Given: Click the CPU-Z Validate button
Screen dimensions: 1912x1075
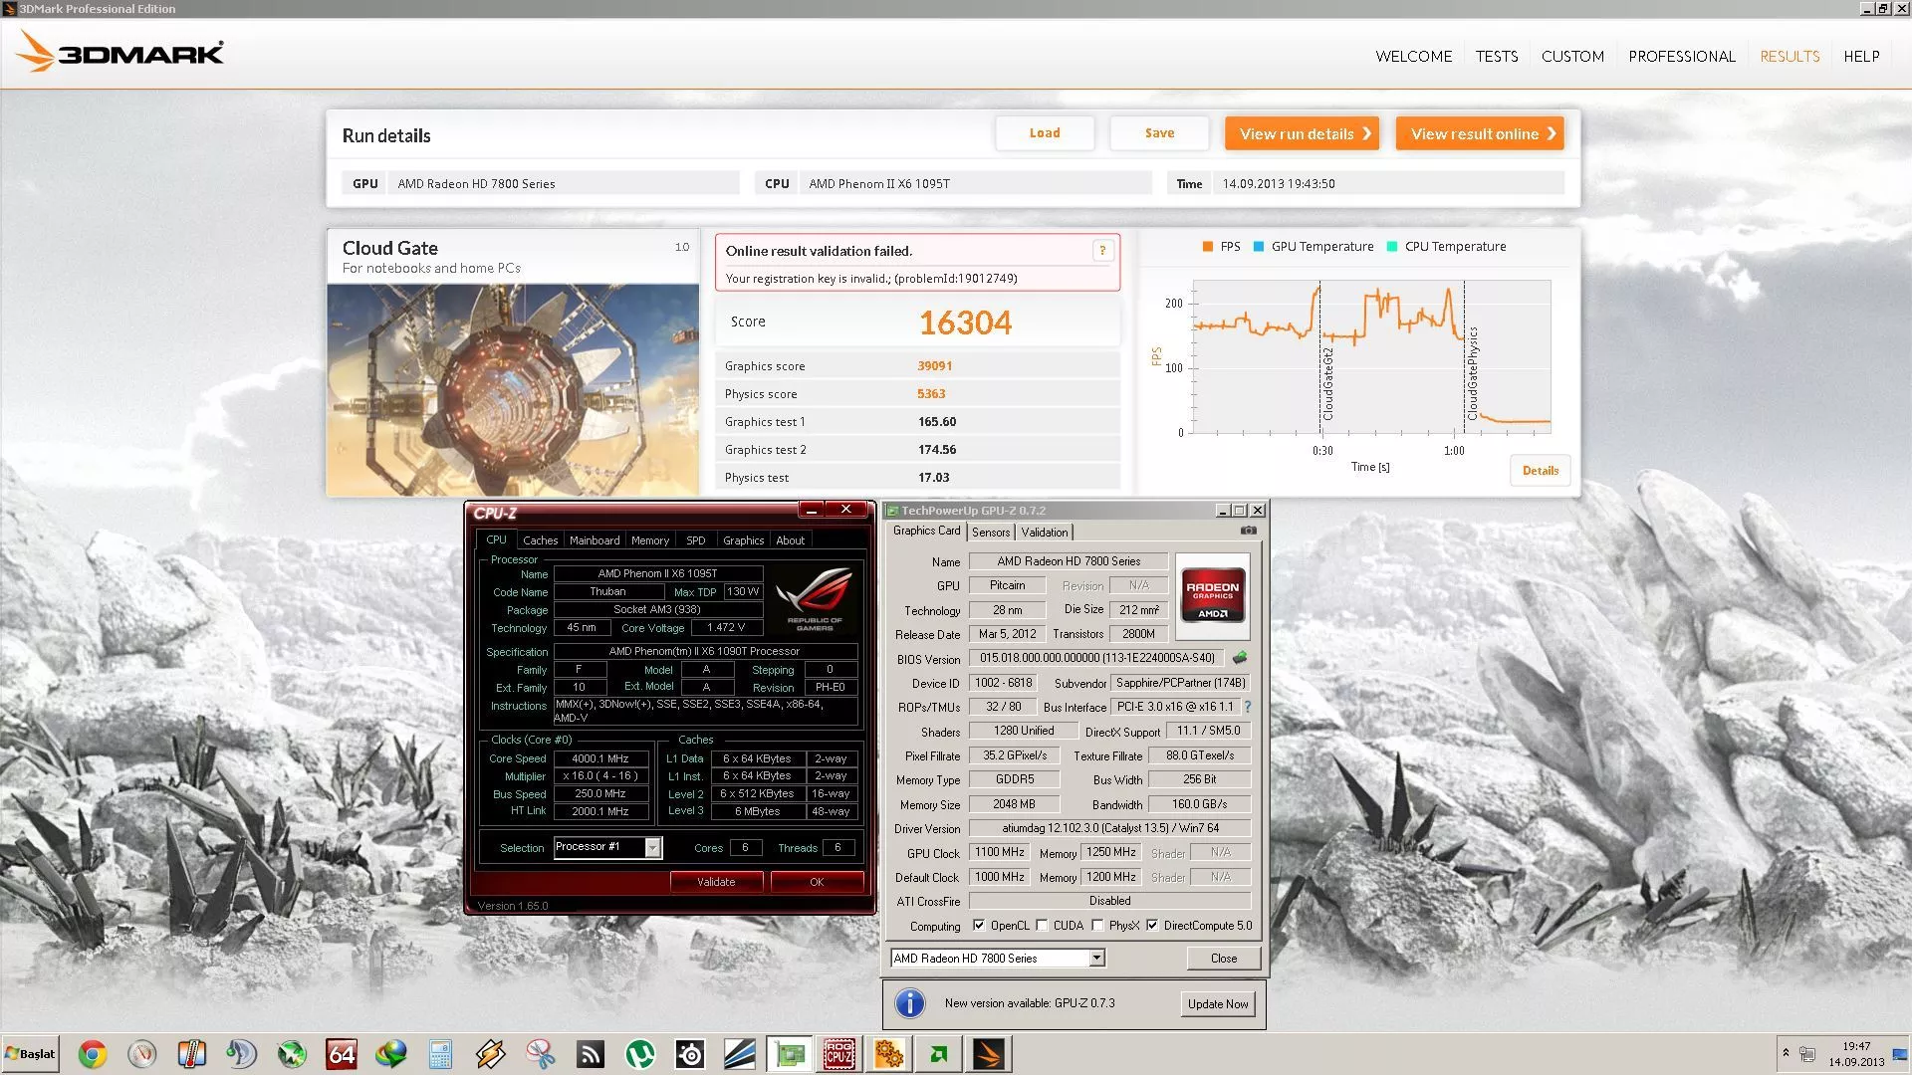Looking at the screenshot, I should point(716,882).
